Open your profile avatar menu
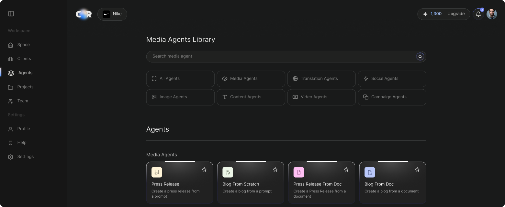This screenshot has width=505, height=207. point(491,14)
